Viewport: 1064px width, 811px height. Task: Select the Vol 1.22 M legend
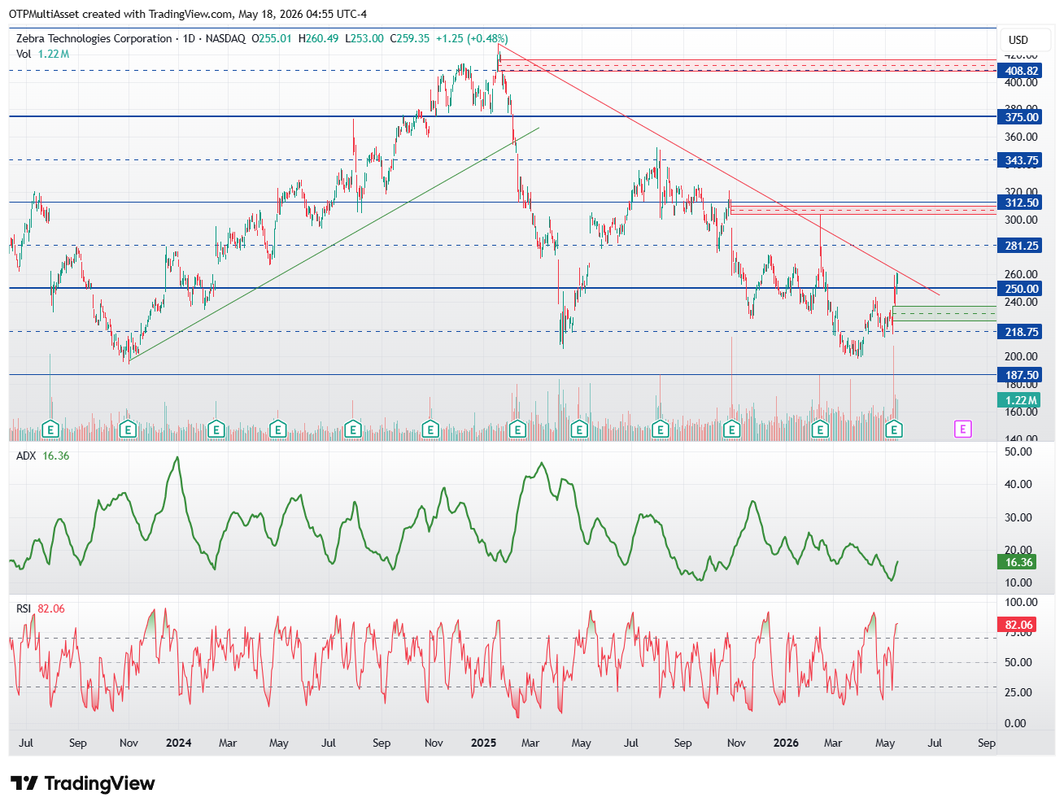(x=42, y=54)
